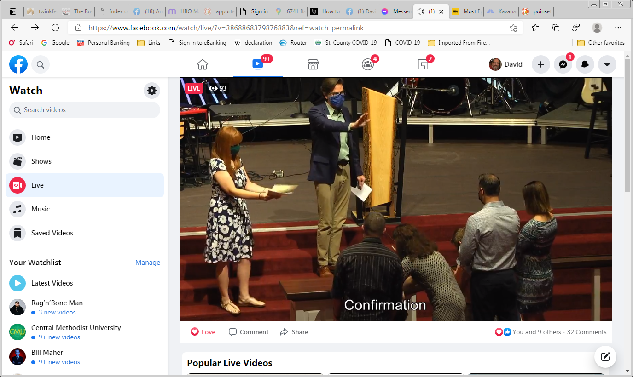Screen dimensions: 633x377
Task: Open the Create plus menu
Action: pos(540,64)
